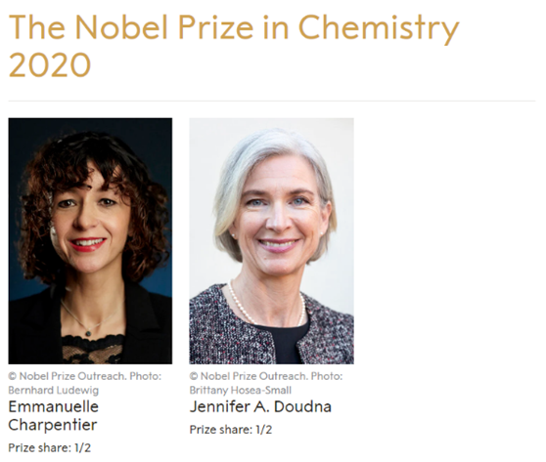Viewport: 546px width, 462px height.
Task: Click the word Nobel in the gold heading
Action: (122, 27)
